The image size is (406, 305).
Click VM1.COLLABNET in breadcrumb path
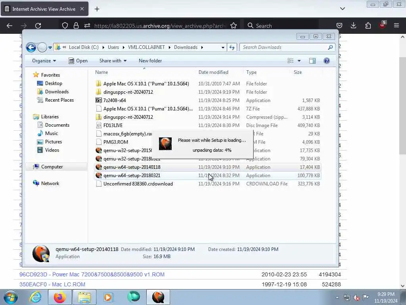point(146,47)
